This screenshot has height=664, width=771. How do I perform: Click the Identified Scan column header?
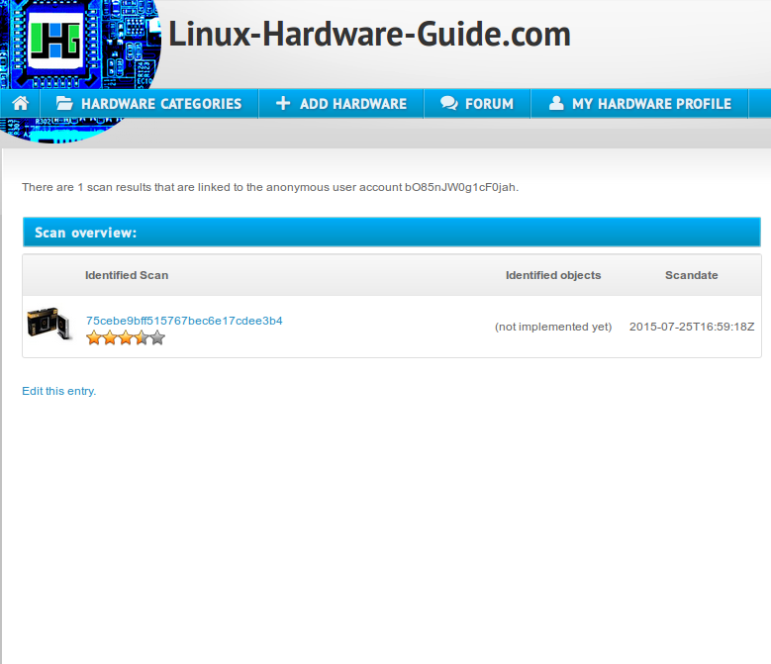pyautogui.click(x=127, y=275)
